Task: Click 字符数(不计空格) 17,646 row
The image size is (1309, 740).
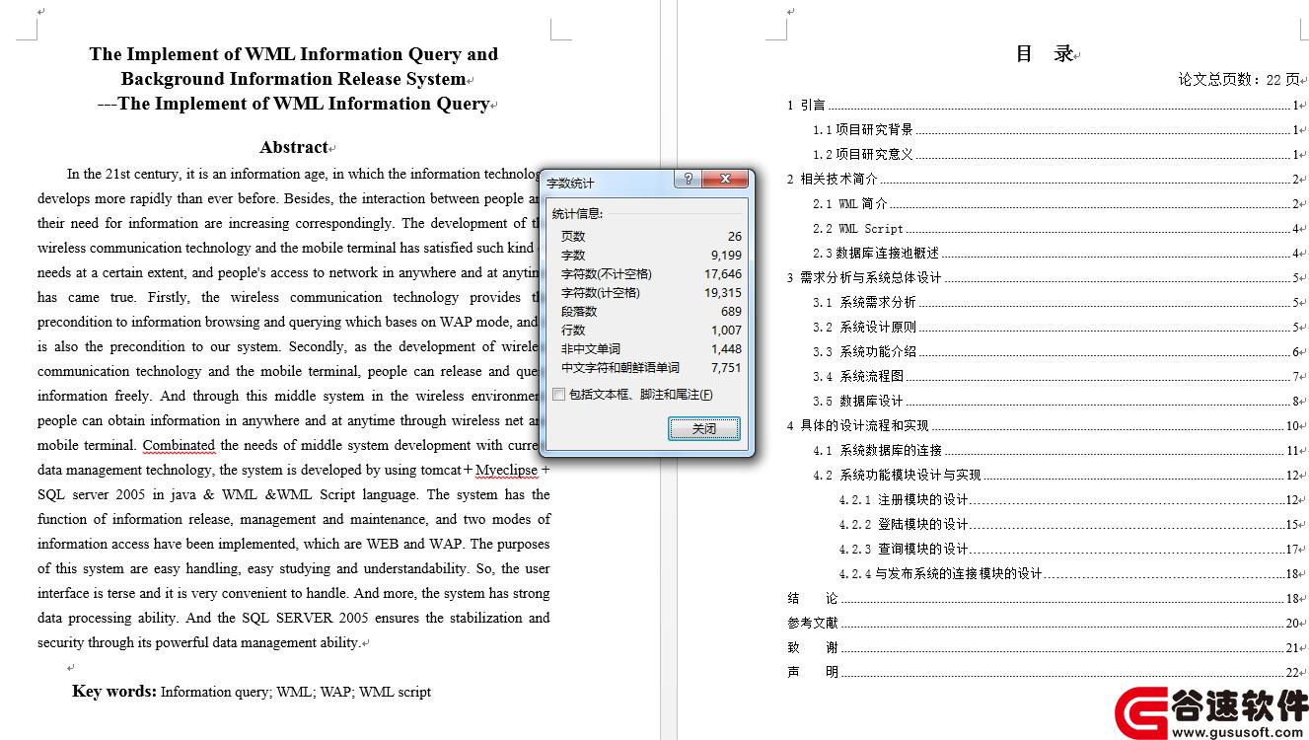Action: click(651, 273)
